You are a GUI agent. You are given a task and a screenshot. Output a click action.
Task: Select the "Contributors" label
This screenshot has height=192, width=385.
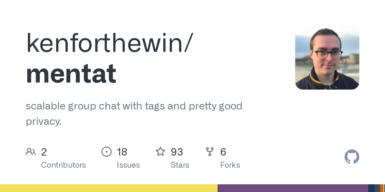(x=64, y=165)
